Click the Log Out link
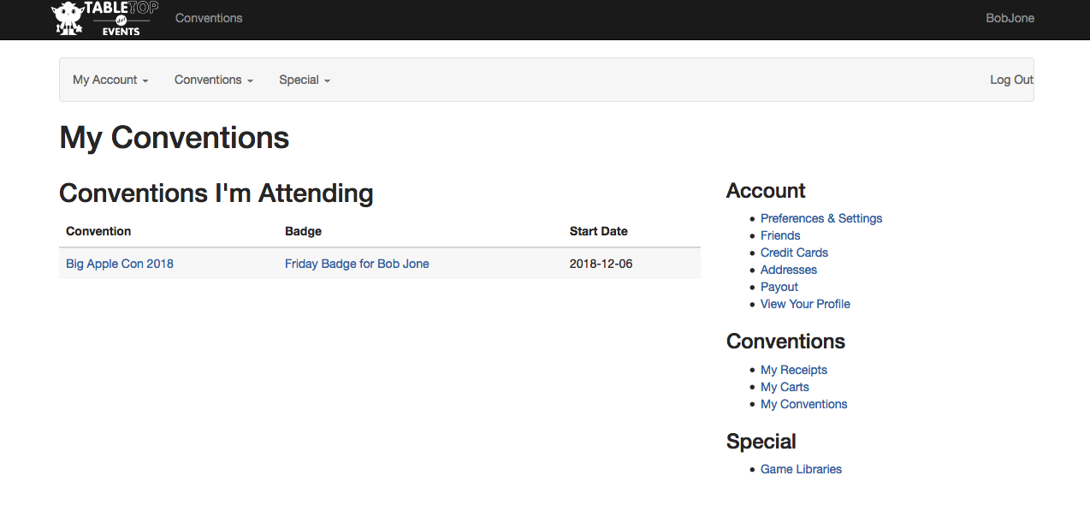This screenshot has height=529, width=1090. 1010,80
